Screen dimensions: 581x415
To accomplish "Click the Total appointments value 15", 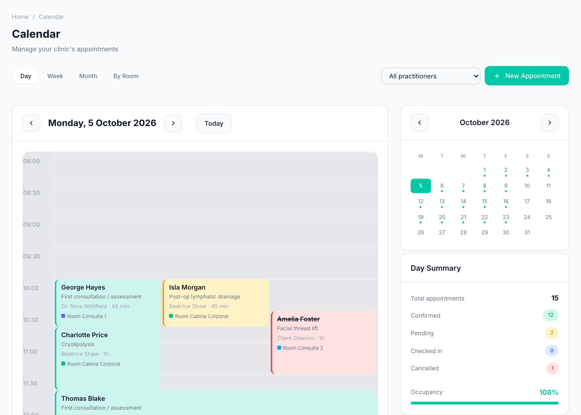I will pos(555,298).
